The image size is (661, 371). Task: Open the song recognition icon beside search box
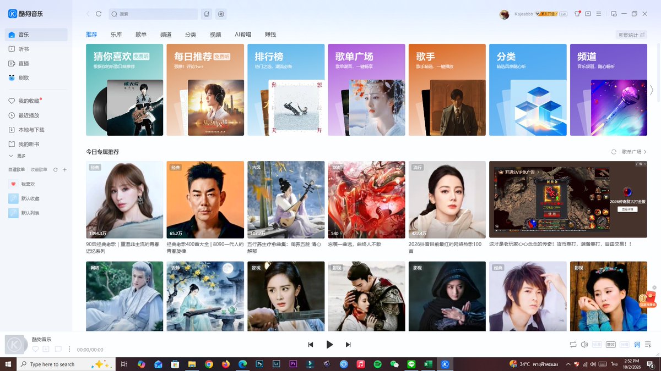point(207,14)
